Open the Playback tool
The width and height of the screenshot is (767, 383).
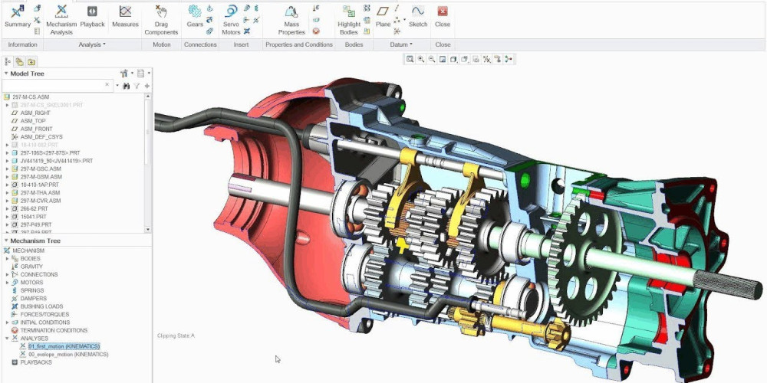coord(93,17)
